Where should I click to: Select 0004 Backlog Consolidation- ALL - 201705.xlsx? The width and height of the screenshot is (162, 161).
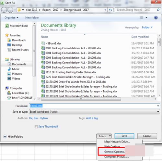click(71, 58)
